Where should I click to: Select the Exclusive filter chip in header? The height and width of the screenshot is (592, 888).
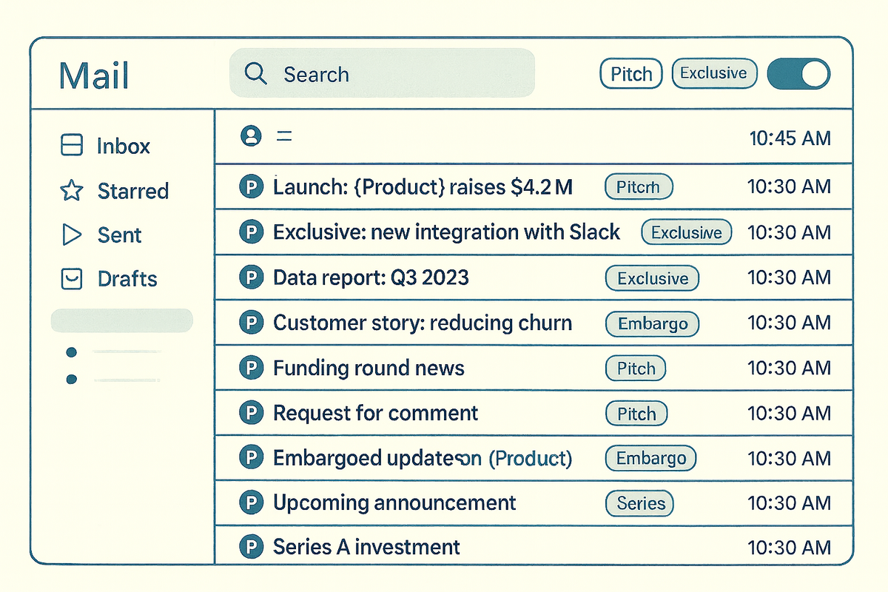[714, 73]
